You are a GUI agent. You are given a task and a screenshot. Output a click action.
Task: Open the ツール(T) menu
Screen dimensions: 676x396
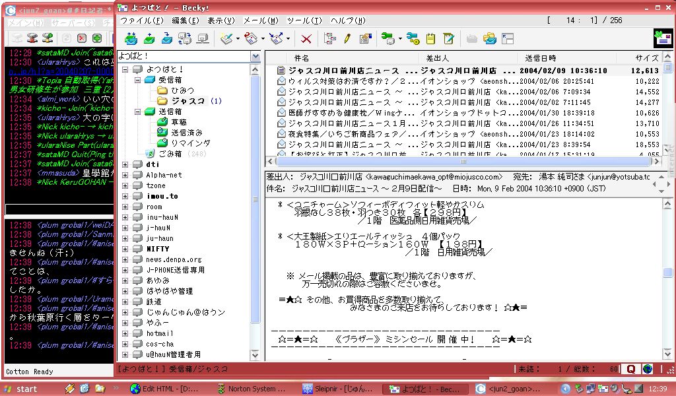[x=304, y=20]
